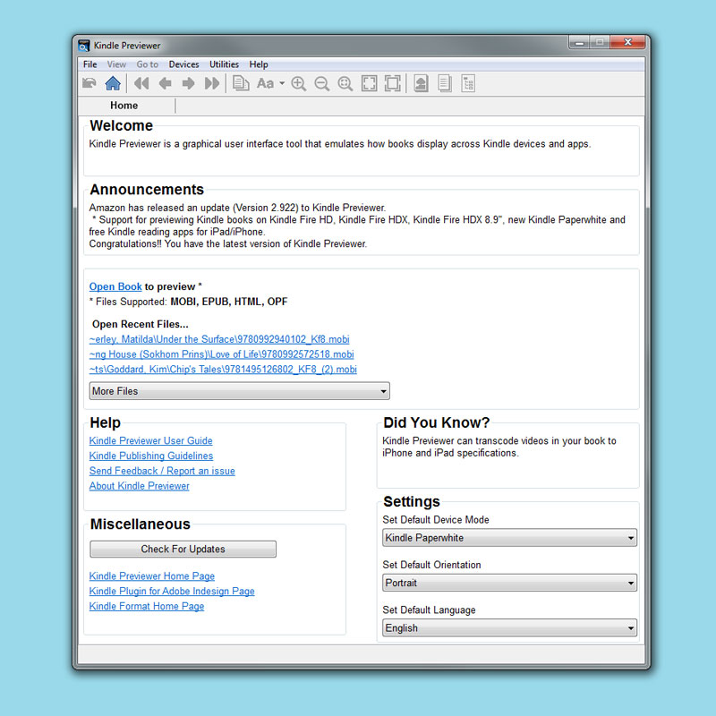
Task: Click the Aa font size icon
Action: pyautogui.click(x=265, y=83)
